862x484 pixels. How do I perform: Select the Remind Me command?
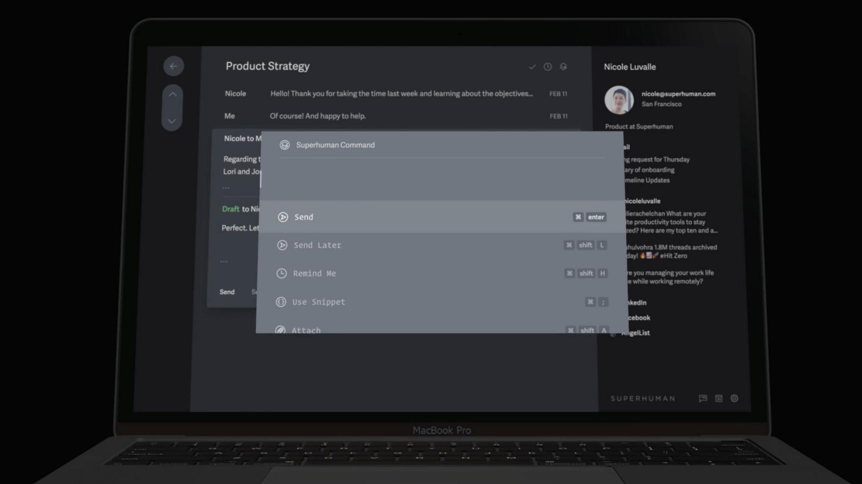point(442,273)
